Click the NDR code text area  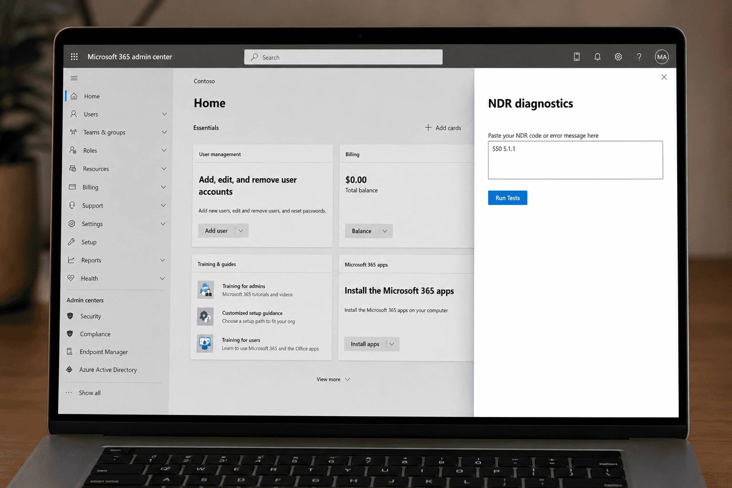pyautogui.click(x=575, y=160)
